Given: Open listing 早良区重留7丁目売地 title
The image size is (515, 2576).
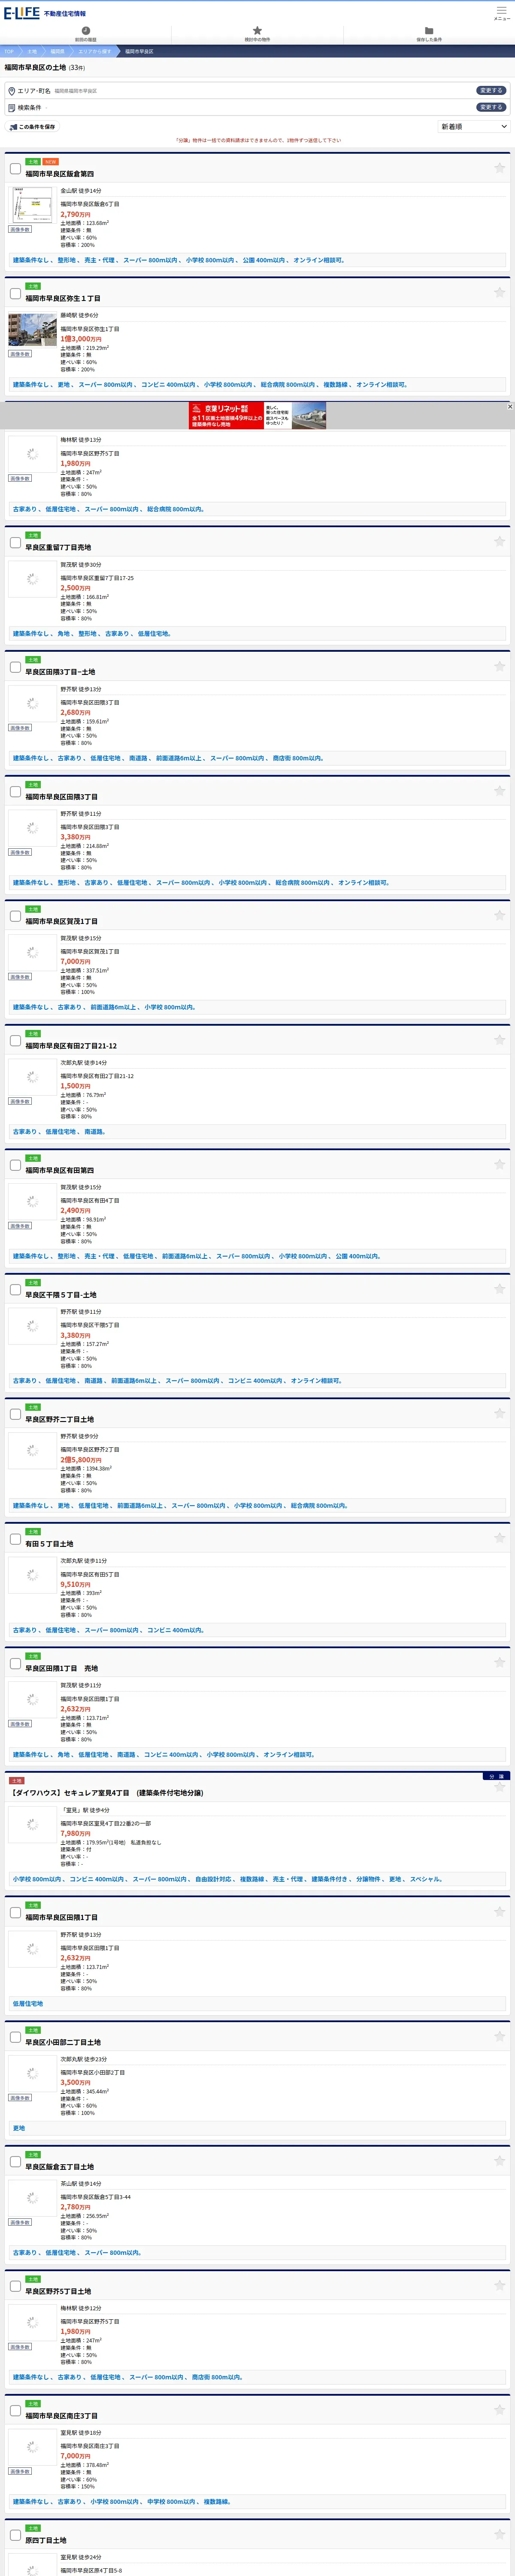Looking at the screenshot, I should pyautogui.click(x=58, y=547).
